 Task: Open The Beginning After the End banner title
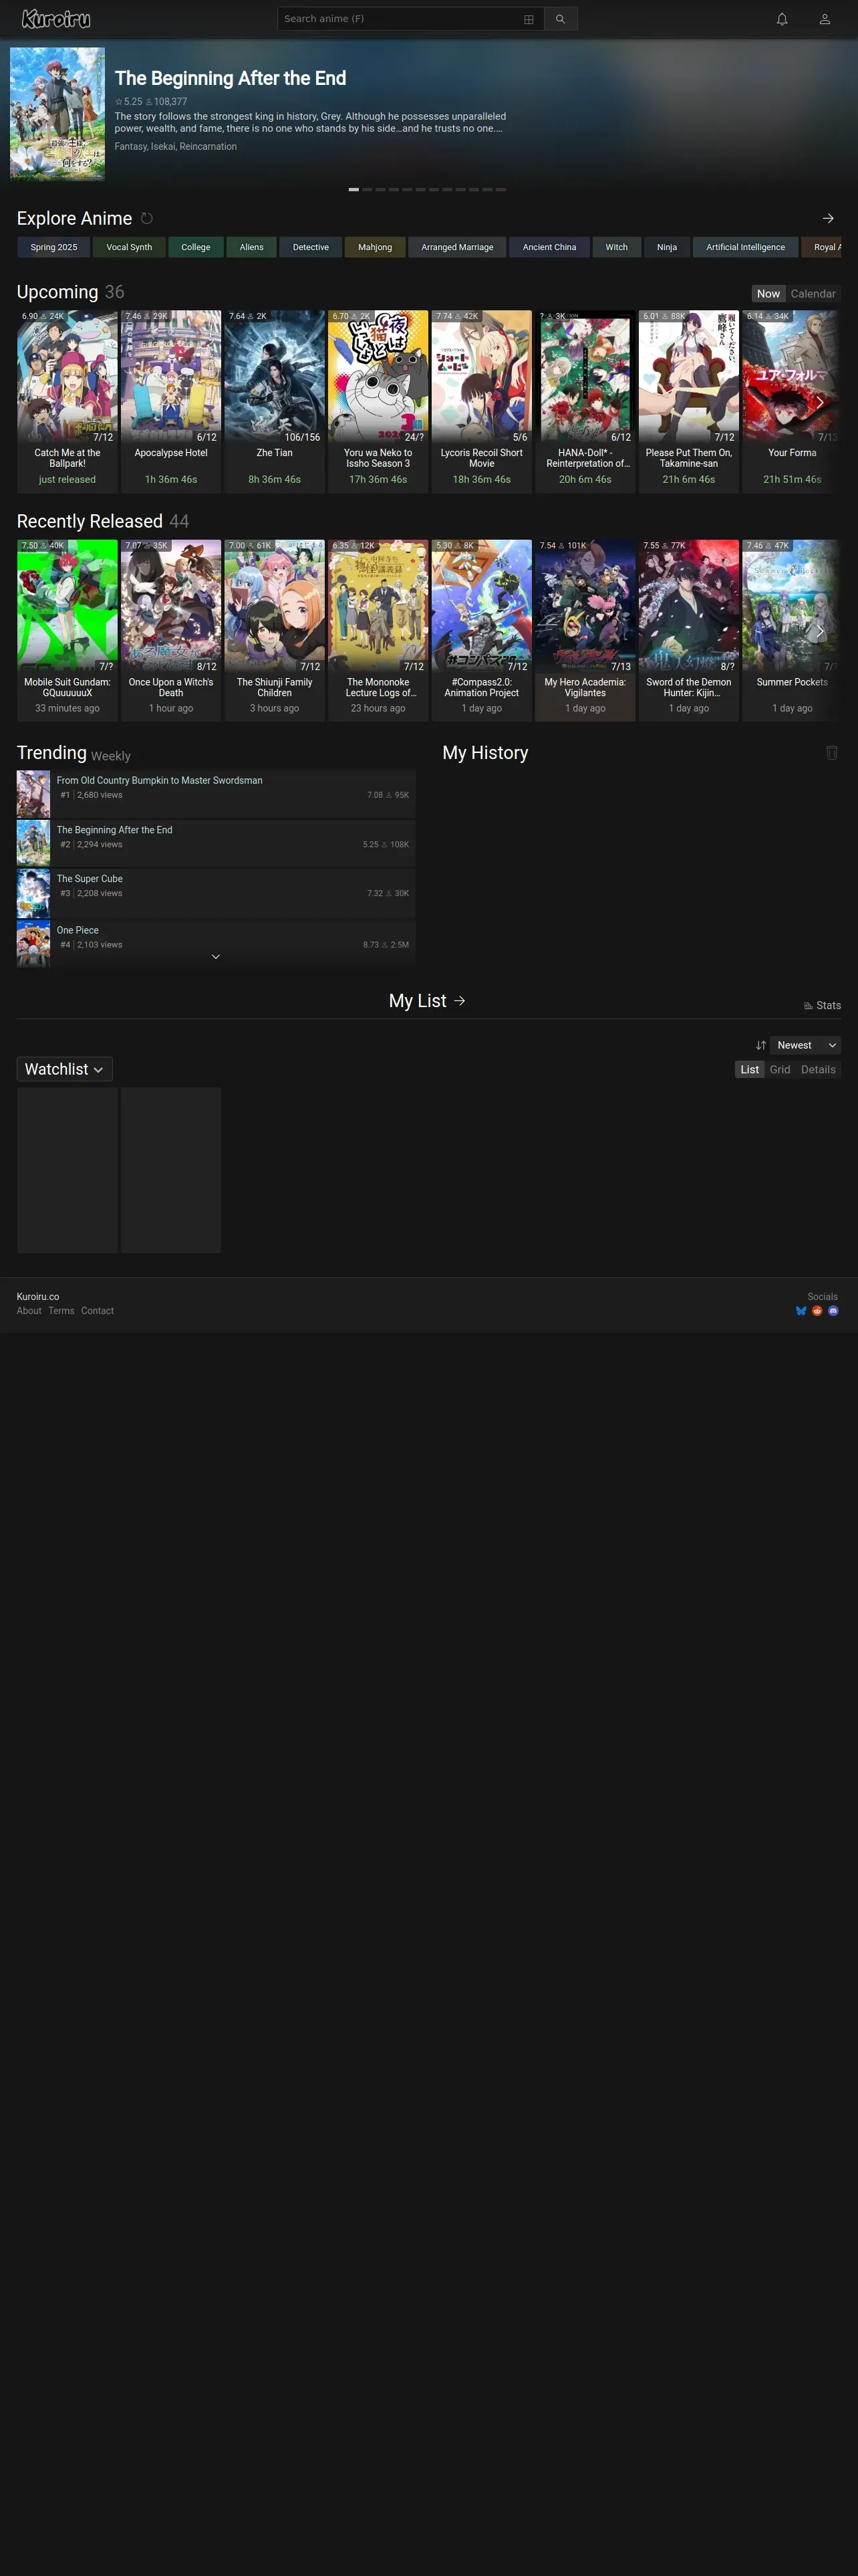pyautogui.click(x=231, y=78)
